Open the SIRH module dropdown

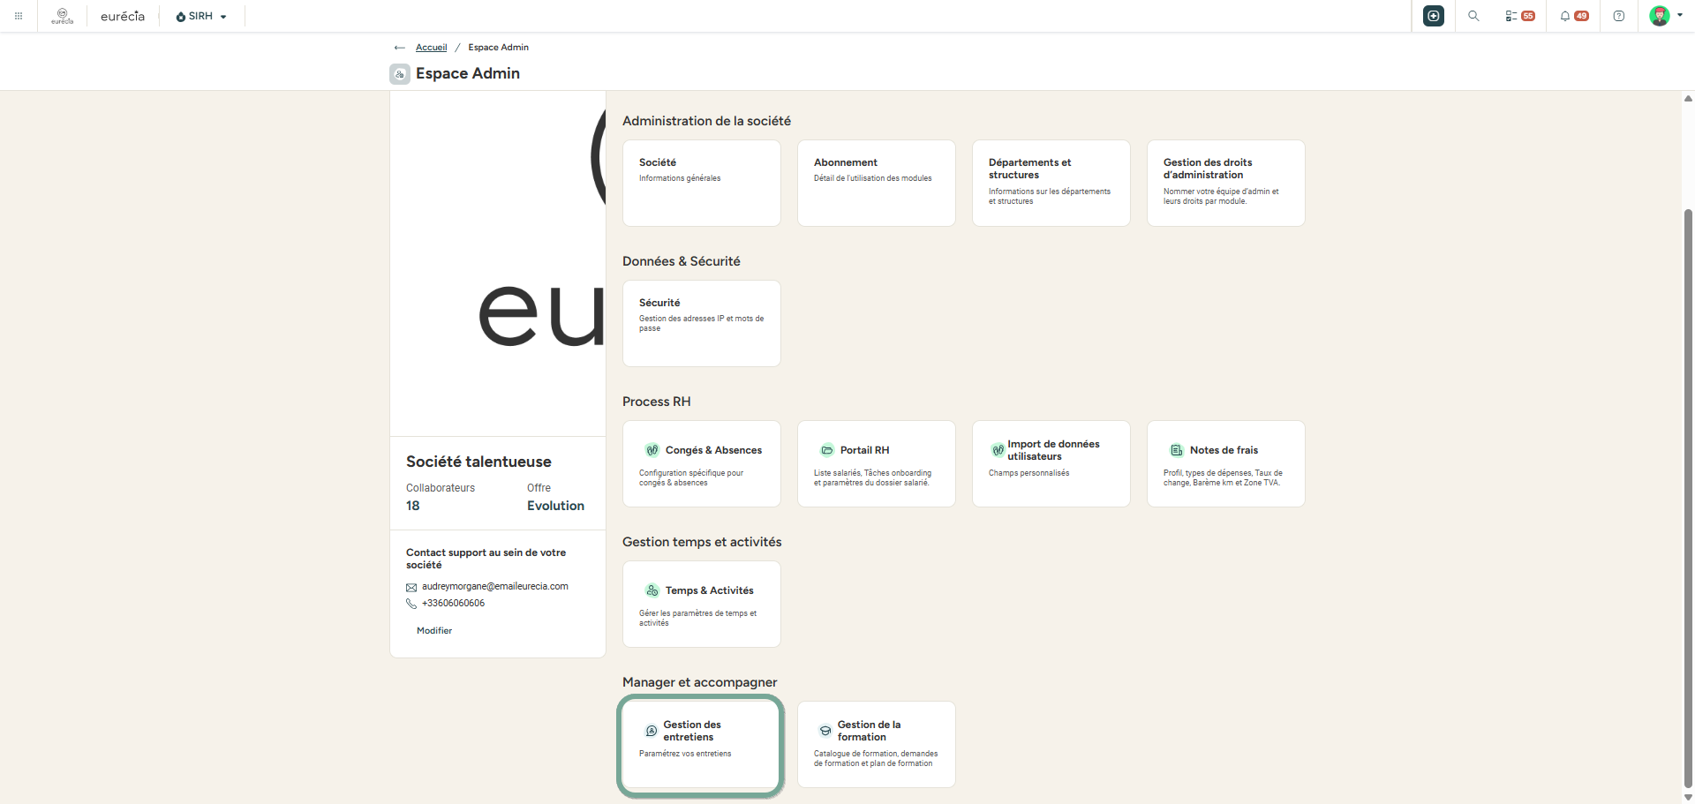[201, 16]
